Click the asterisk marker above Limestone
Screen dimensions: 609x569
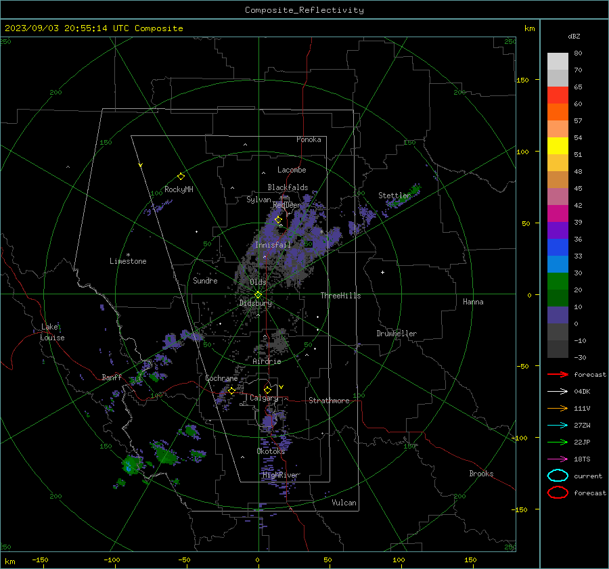128,255
